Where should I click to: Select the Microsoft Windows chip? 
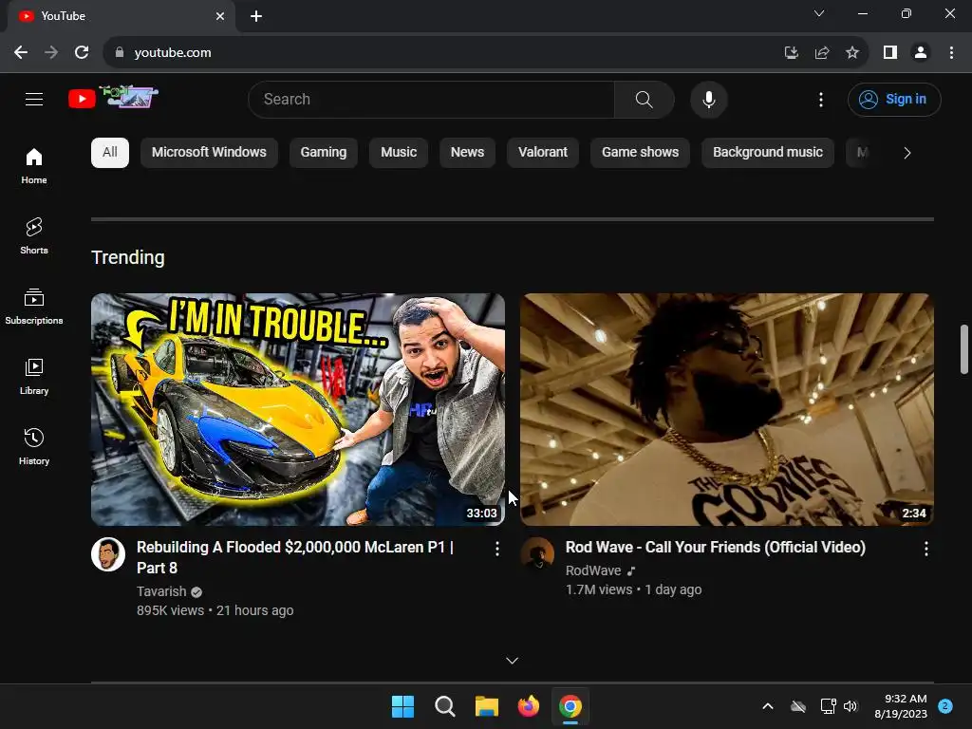(x=209, y=153)
